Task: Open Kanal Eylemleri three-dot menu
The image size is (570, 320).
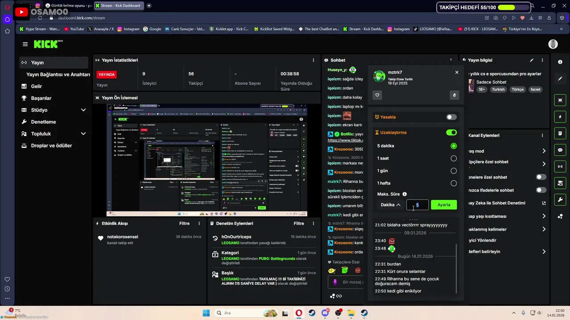Action: coord(542,135)
